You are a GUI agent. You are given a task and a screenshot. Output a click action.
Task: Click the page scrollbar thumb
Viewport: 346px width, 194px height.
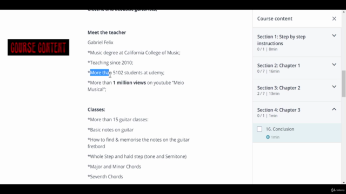[344, 84]
